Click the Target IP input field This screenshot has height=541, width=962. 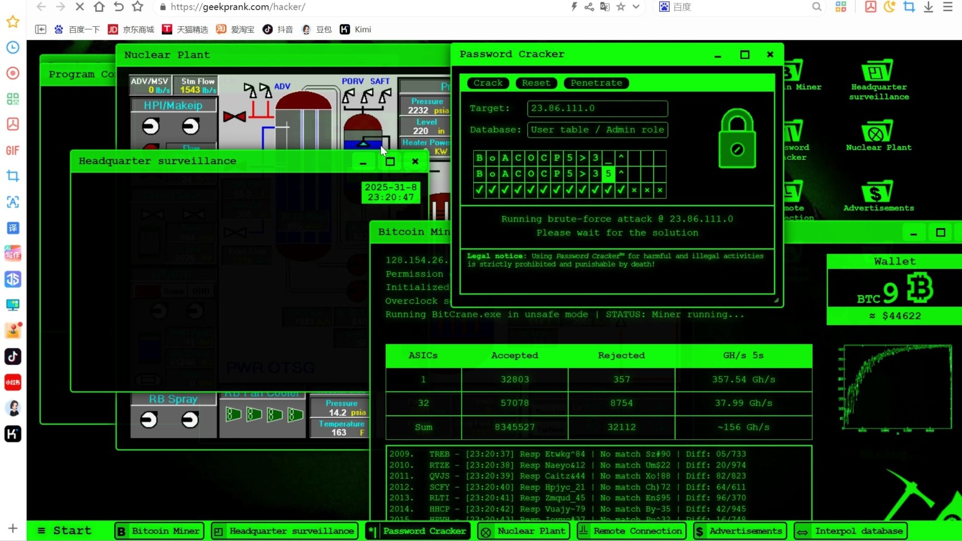[x=597, y=109]
